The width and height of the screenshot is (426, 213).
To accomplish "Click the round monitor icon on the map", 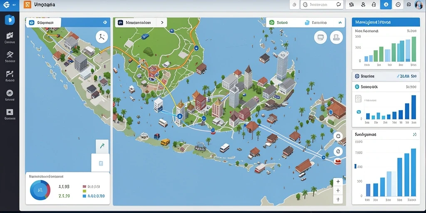I will (x=320, y=37).
